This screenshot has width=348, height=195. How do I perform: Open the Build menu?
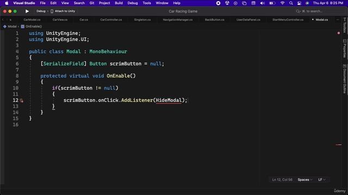coord(119,3)
